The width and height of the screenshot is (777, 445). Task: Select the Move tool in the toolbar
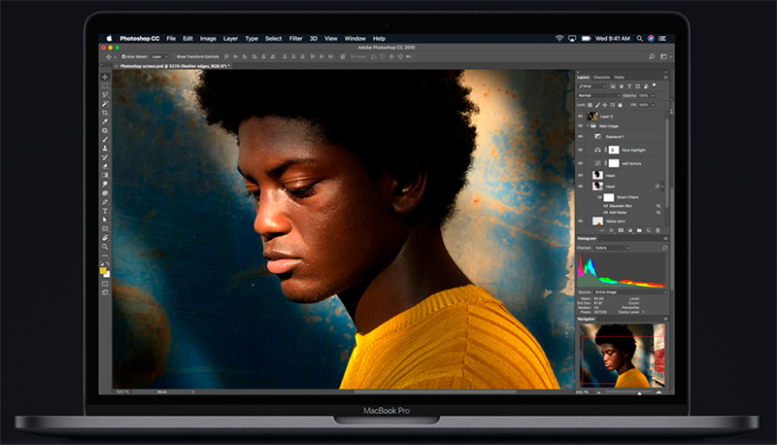click(x=105, y=77)
